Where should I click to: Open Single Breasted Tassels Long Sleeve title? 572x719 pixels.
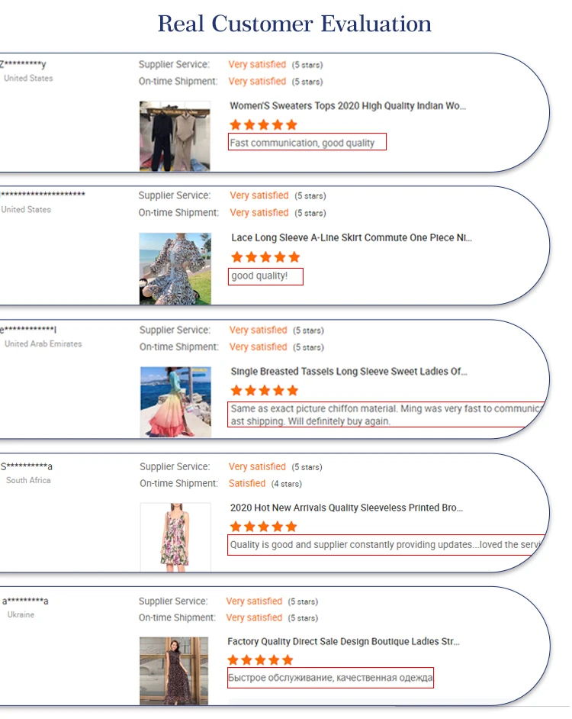pyautogui.click(x=349, y=372)
